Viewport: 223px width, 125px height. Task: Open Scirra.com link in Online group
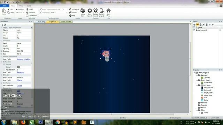[74, 9]
